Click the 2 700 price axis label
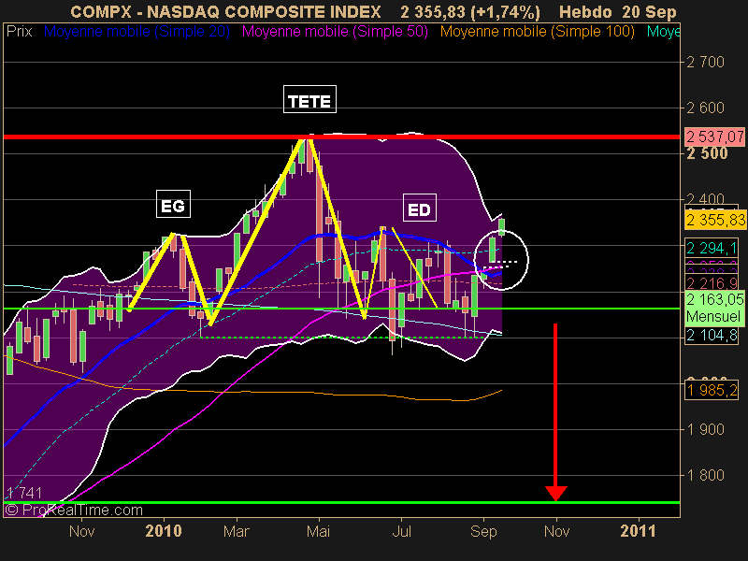 (705, 62)
